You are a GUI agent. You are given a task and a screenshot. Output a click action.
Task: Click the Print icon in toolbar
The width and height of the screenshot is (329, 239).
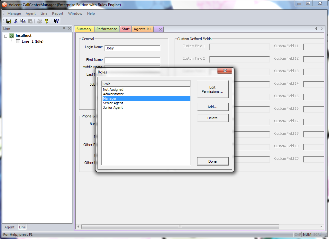[39, 21]
